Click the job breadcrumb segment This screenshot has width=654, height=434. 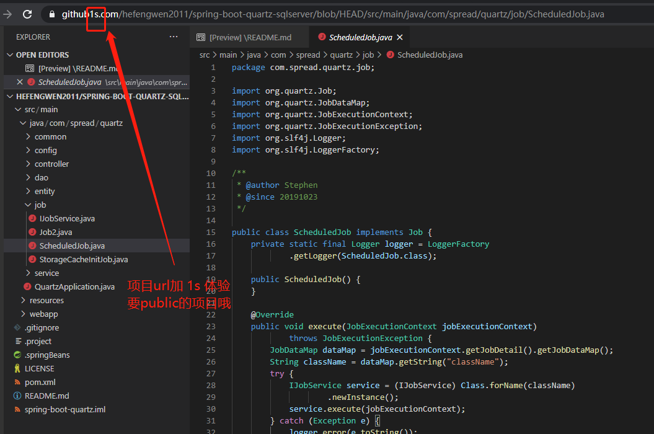(368, 55)
